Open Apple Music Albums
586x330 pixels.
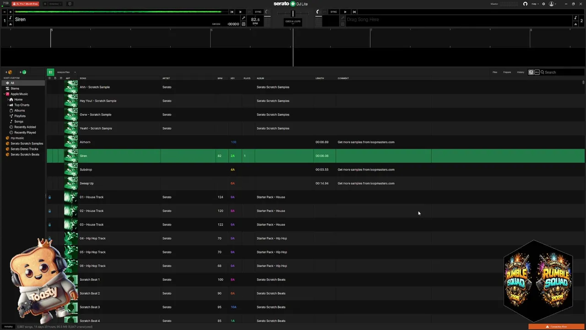[x=19, y=110]
